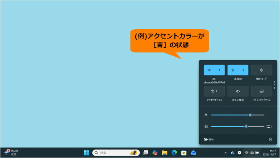This screenshot has height=158, width=280.
Task: Open Bluetooth devices list chevron
Action: (243, 70)
